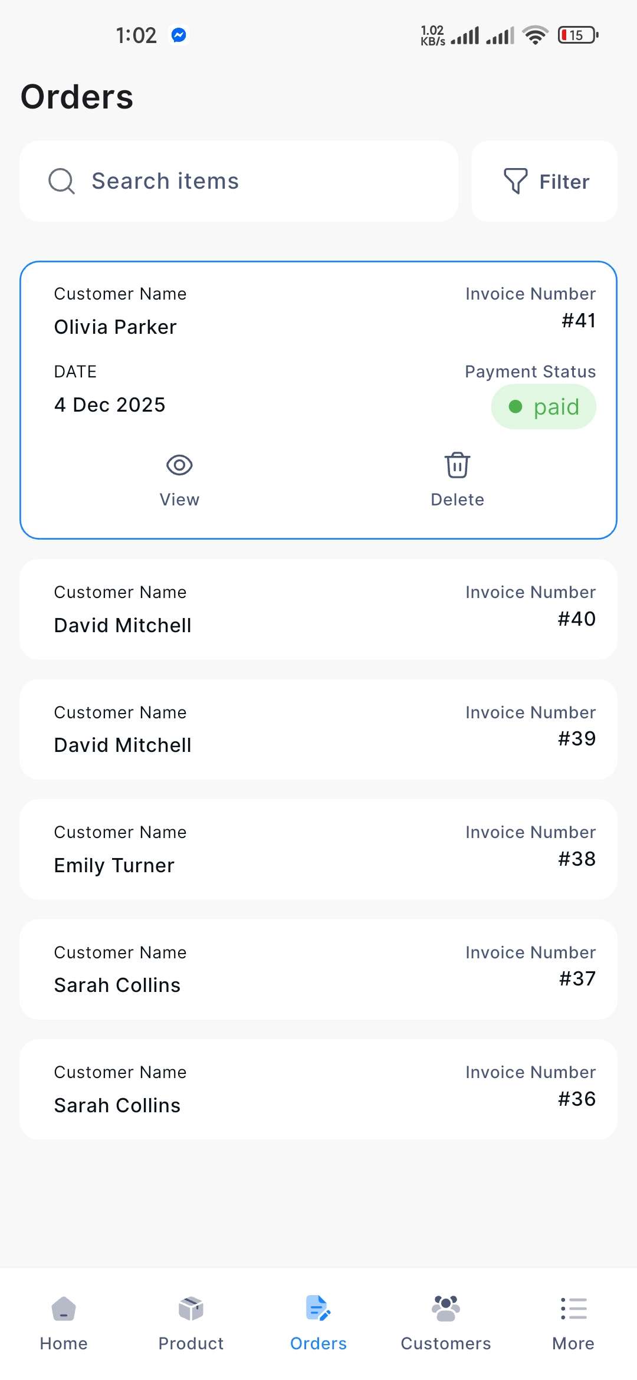
Task: Click the green paid status badge
Action: tap(543, 407)
